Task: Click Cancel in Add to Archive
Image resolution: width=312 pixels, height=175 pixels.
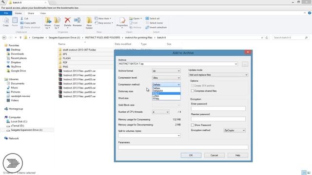Action: [x=214, y=155]
